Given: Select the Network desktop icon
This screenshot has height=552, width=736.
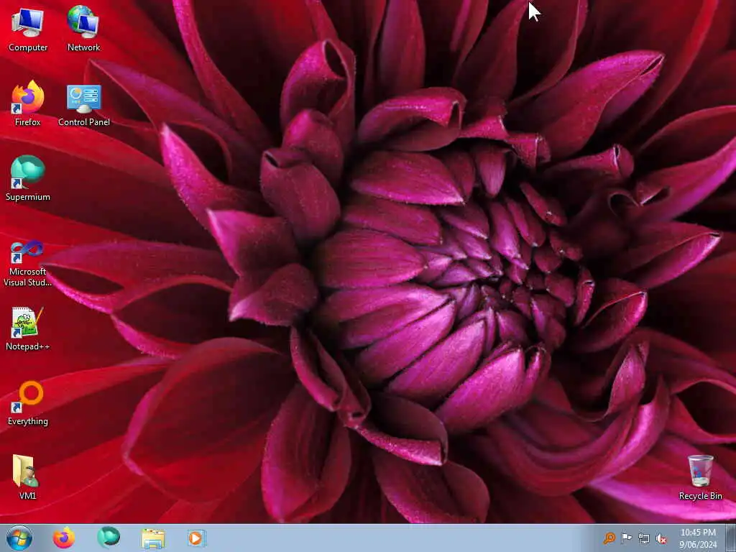Looking at the screenshot, I should coord(83,29).
